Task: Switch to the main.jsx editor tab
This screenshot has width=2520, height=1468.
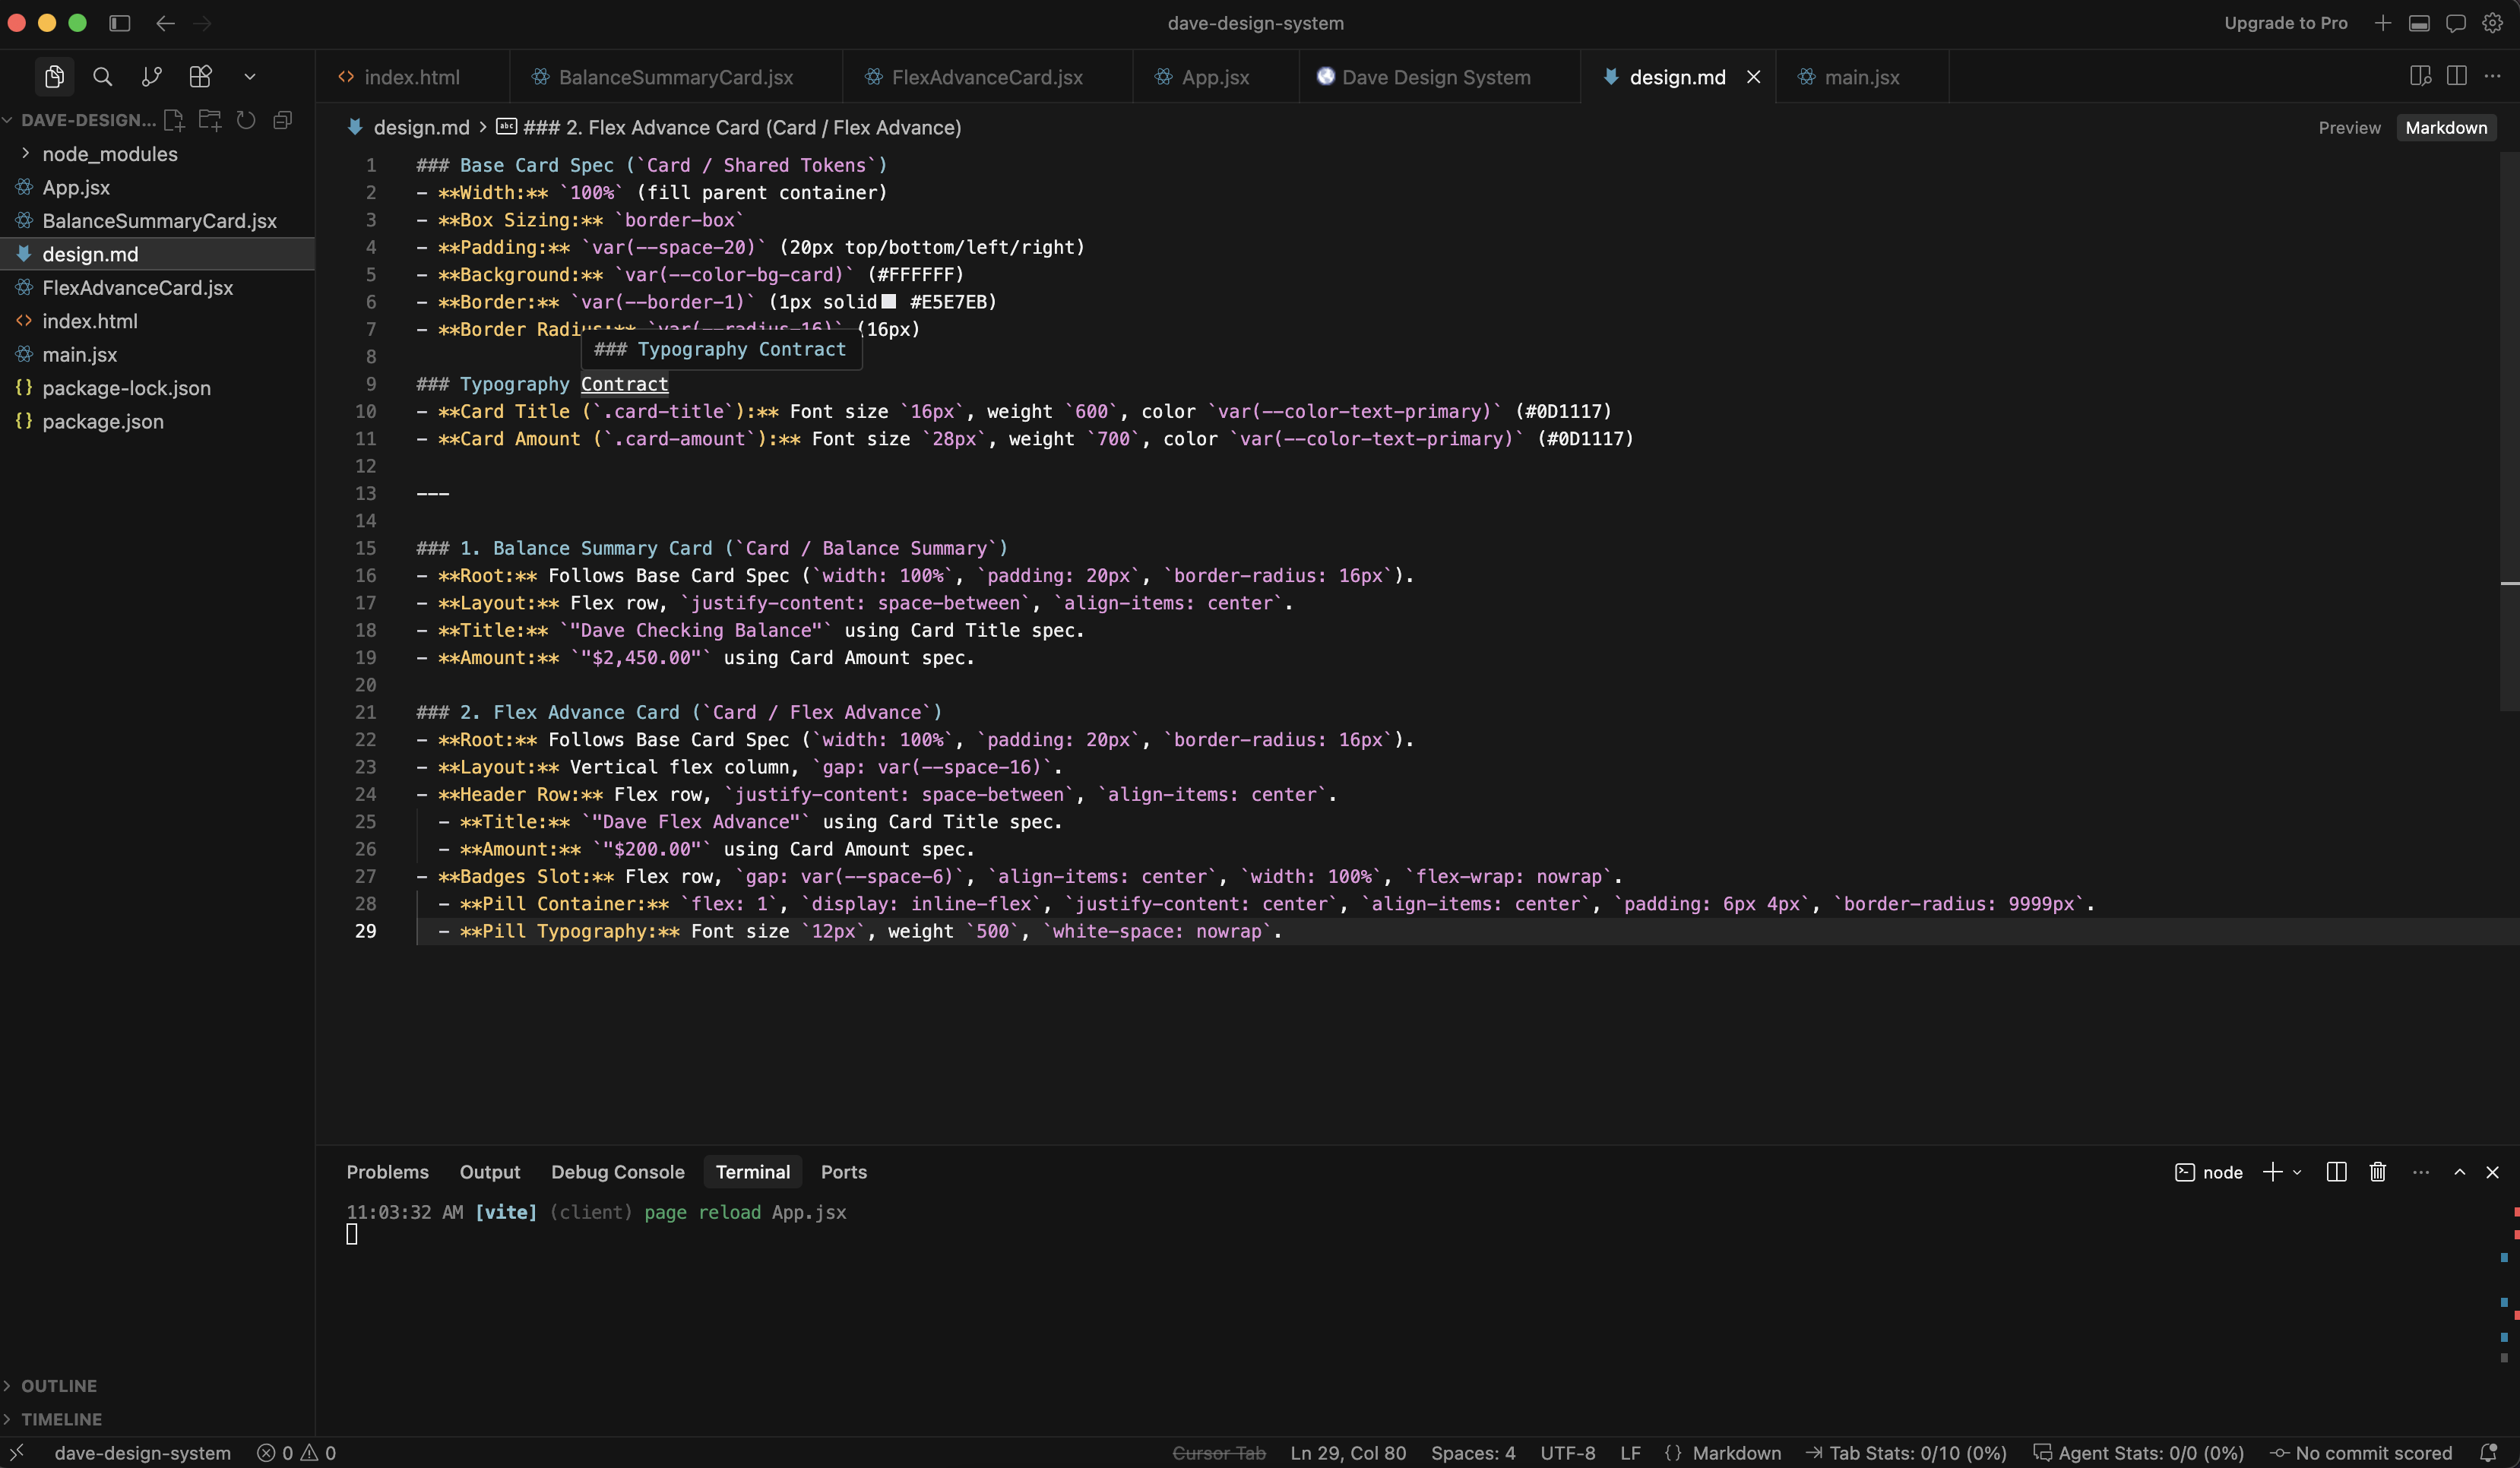Action: 1861,77
